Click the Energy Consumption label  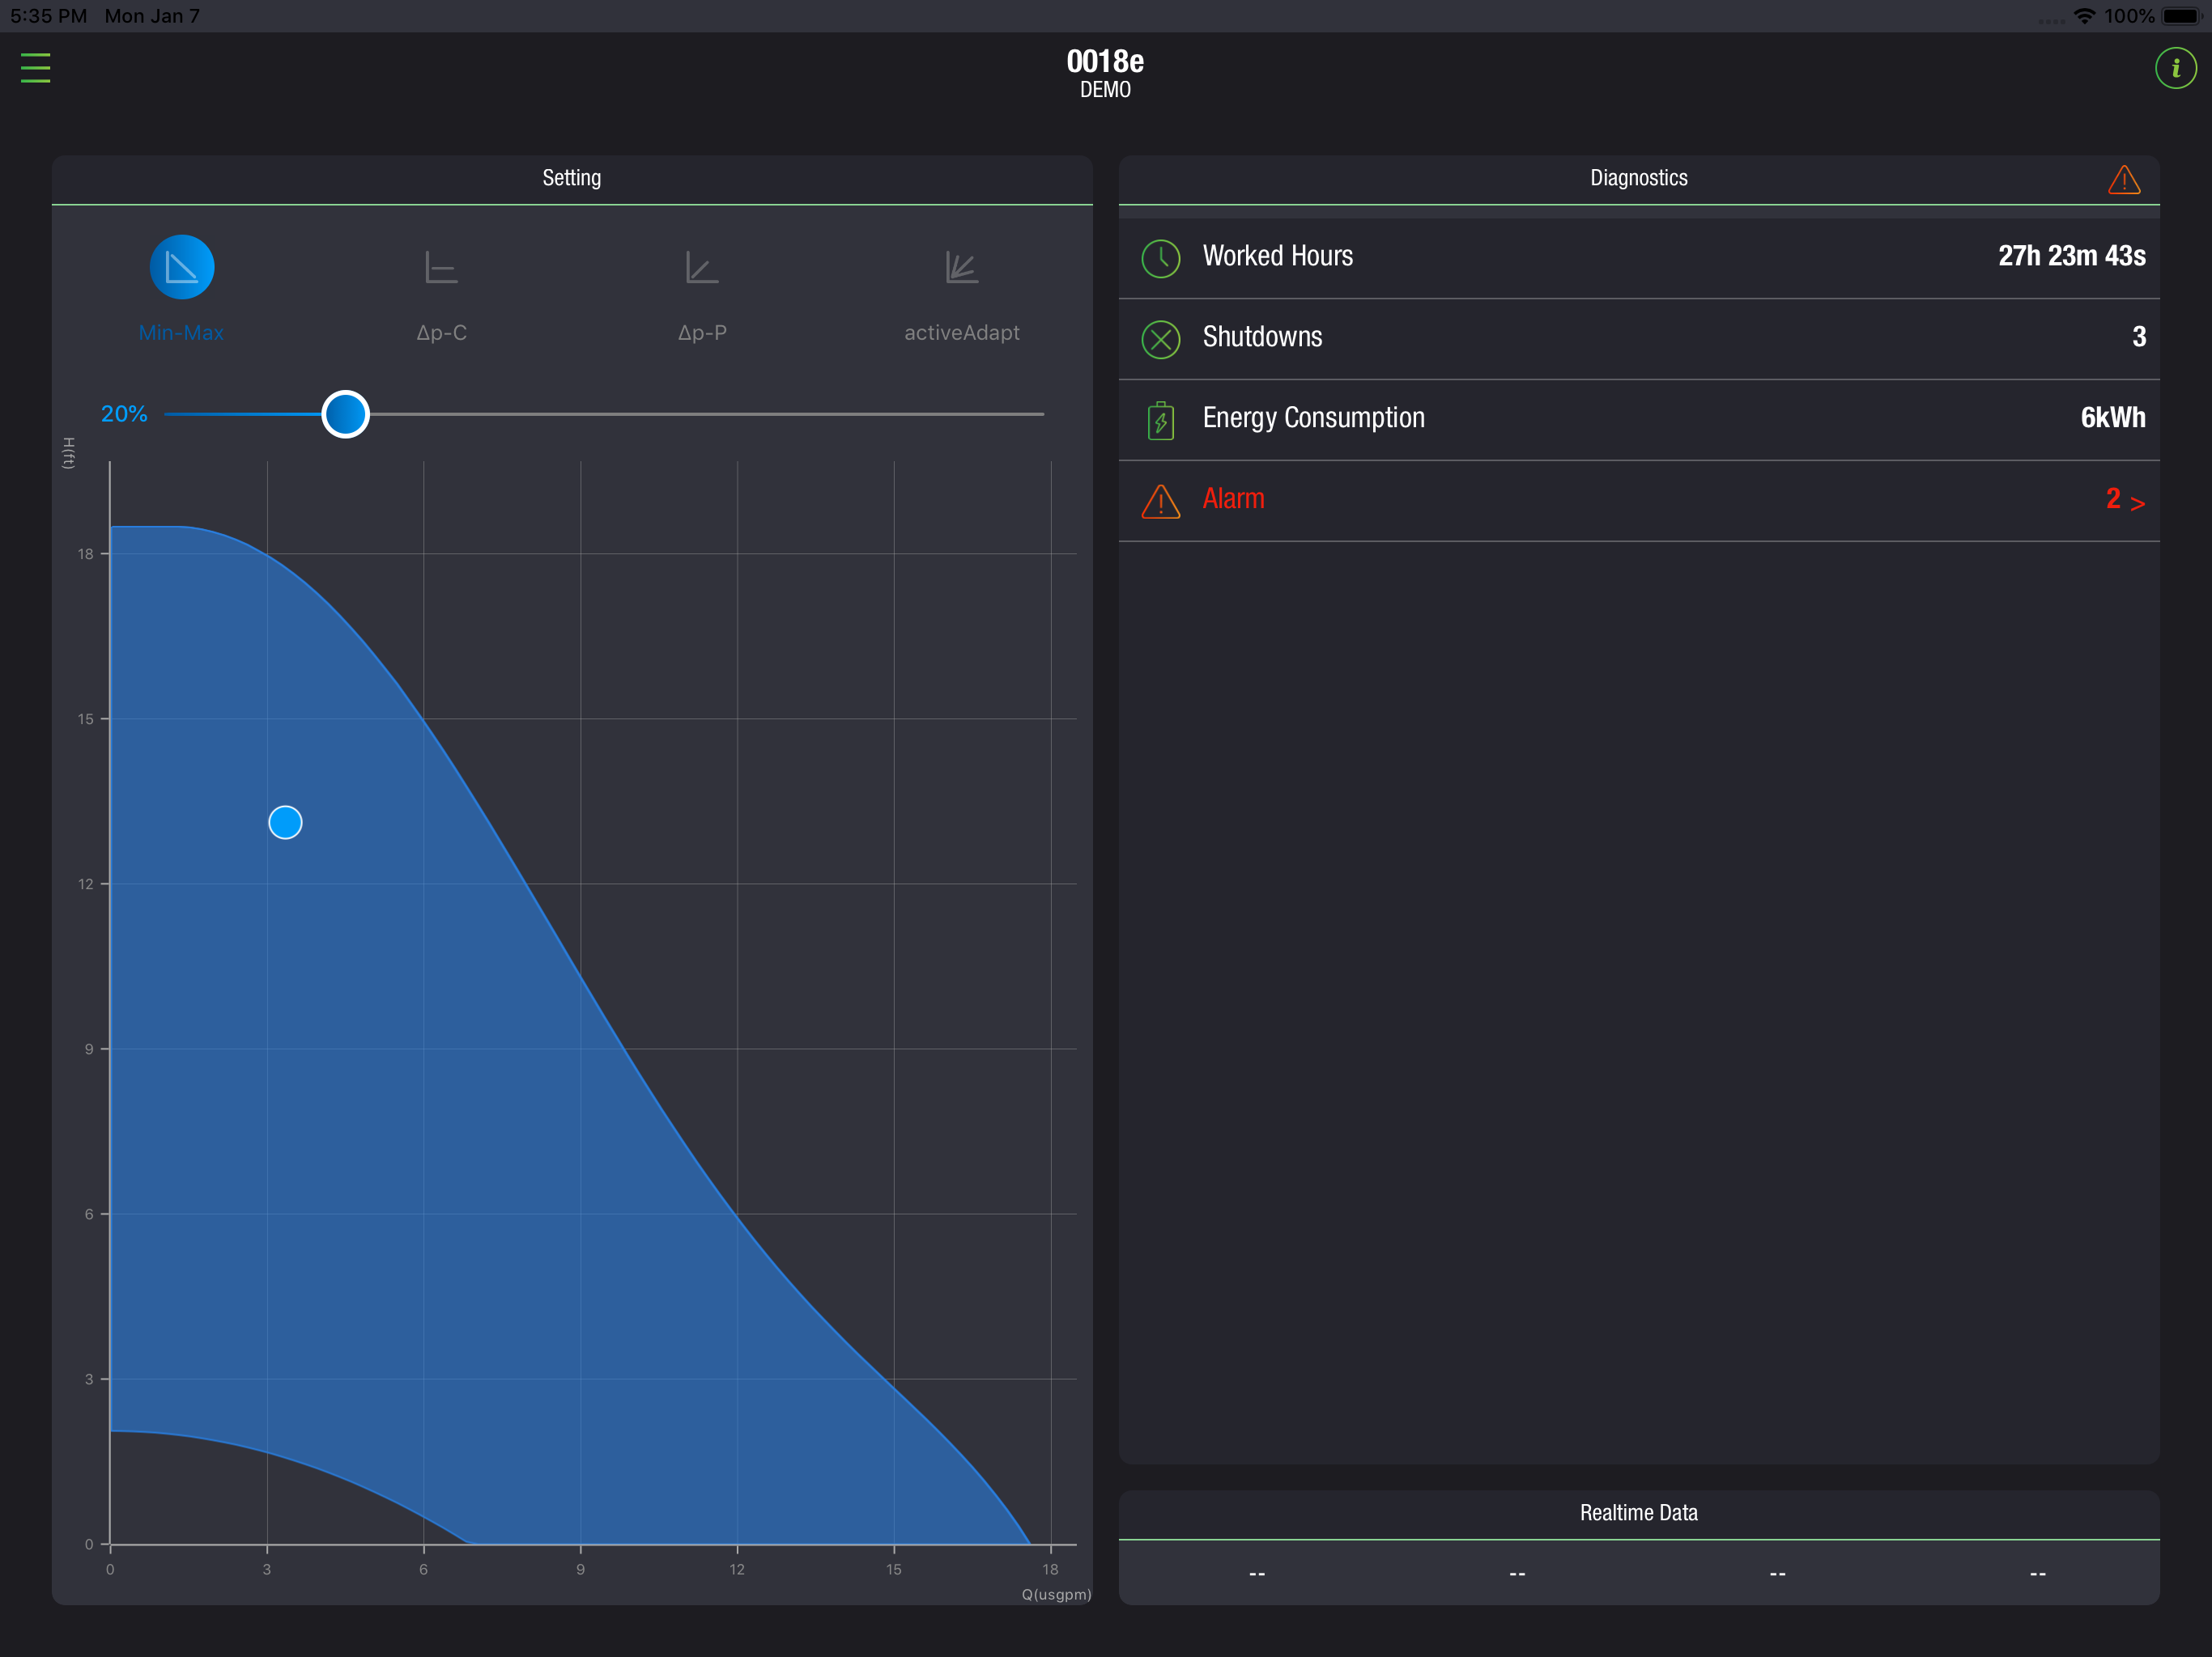(x=1313, y=417)
